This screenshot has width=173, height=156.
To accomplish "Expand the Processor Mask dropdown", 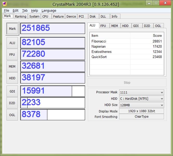I will pos(142,92).
